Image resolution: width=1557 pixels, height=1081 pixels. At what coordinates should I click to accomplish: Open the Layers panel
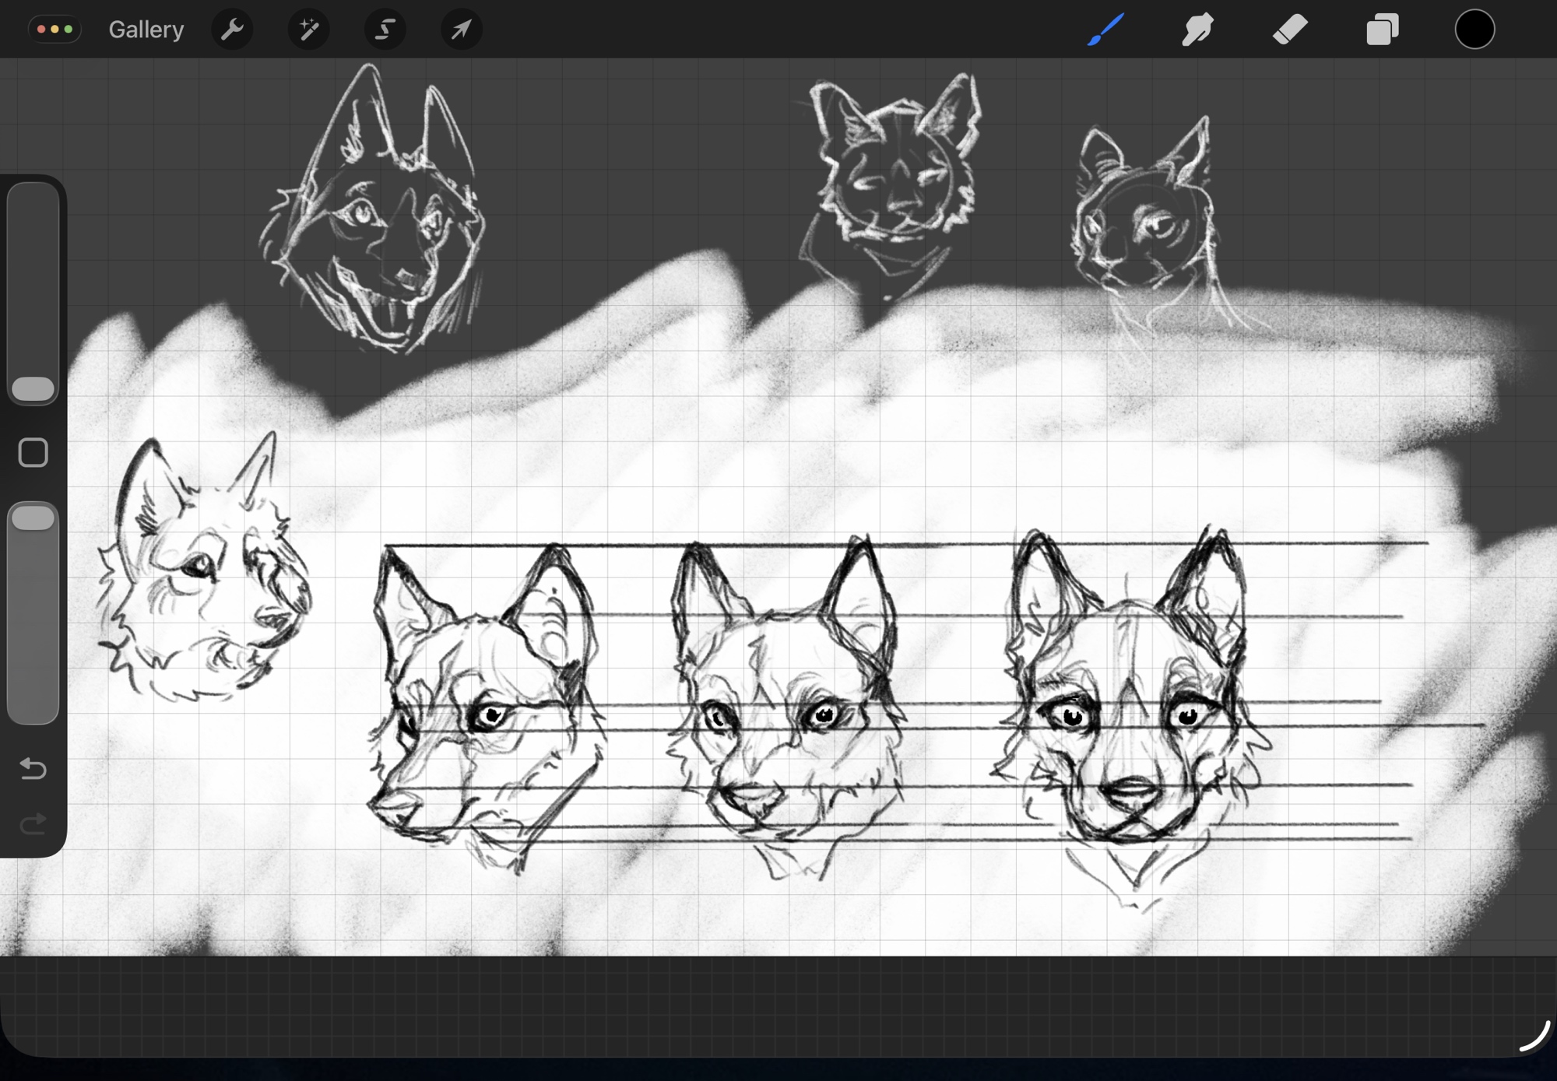(1383, 30)
